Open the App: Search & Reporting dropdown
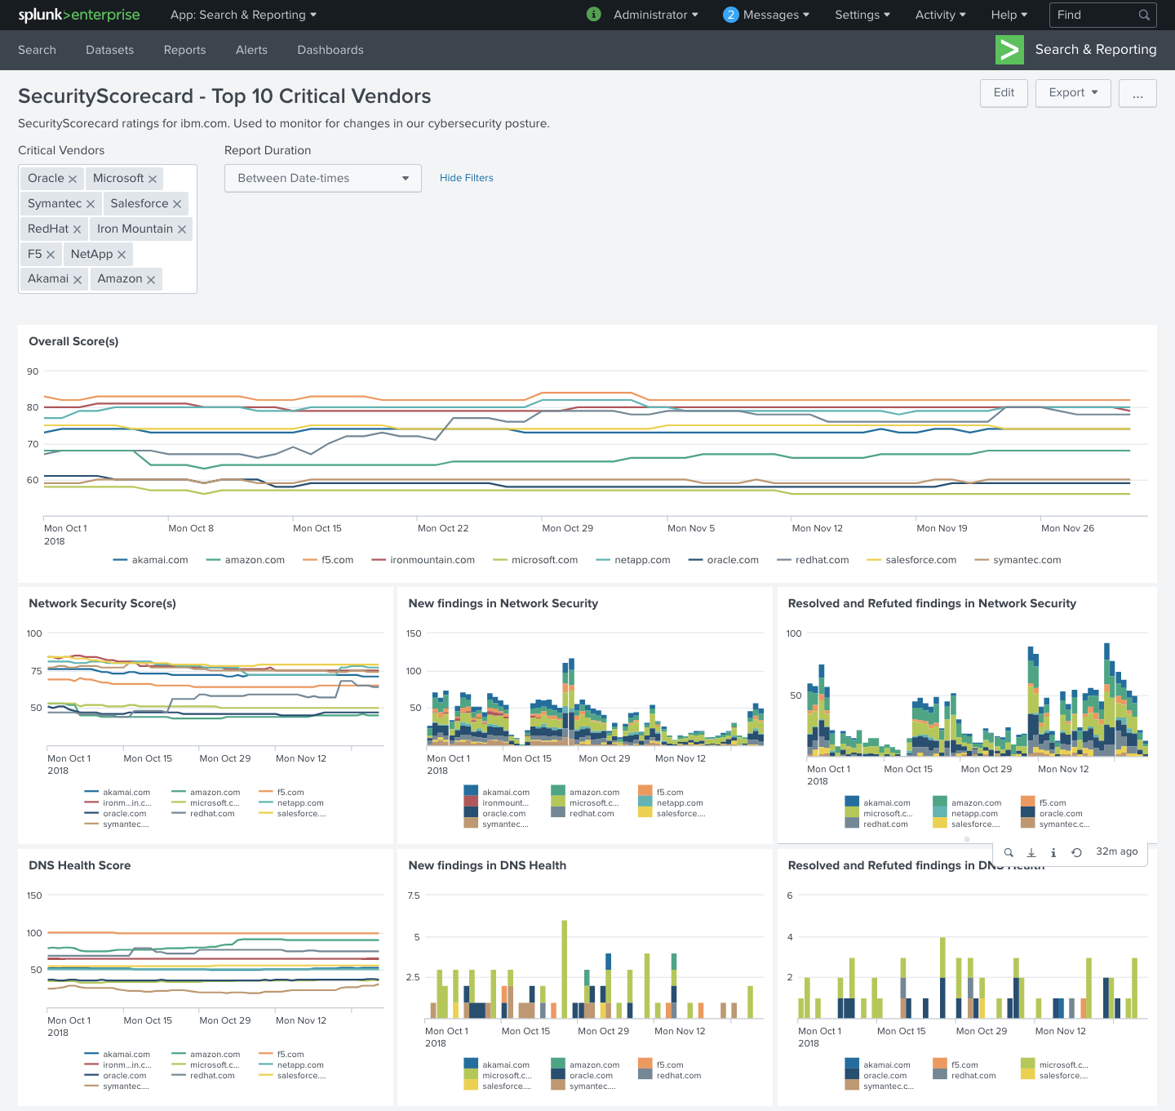Image resolution: width=1175 pixels, height=1111 pixels. 243,15
